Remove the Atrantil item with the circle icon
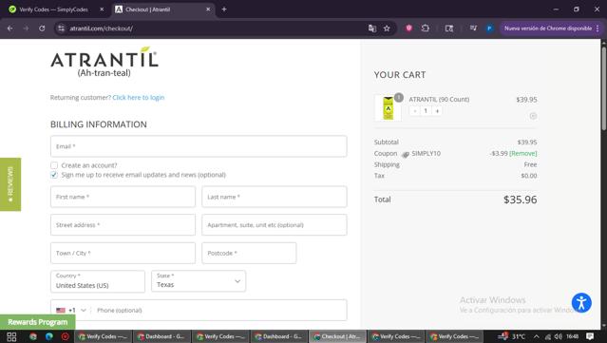607x343 pixels. (533, 116)
